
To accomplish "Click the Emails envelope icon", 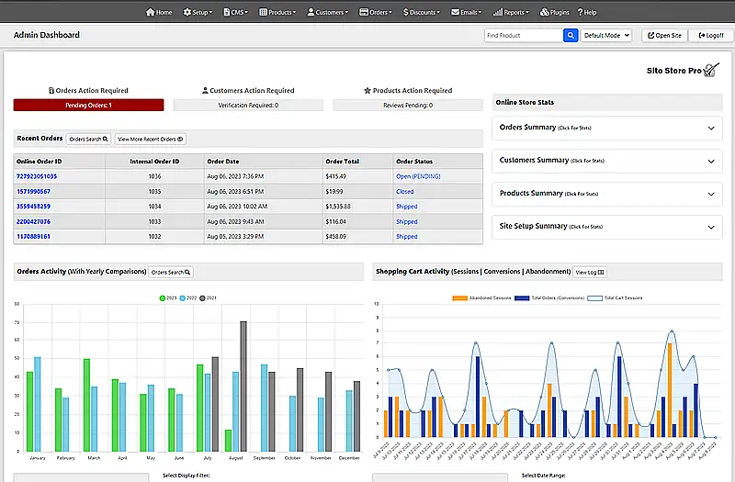I will [455, 12].
